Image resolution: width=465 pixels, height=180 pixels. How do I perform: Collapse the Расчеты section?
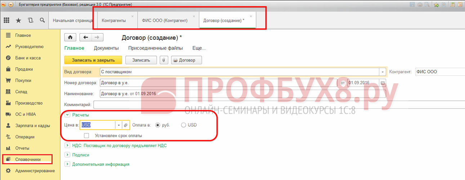pyautogui.click(x=67, y=115)
